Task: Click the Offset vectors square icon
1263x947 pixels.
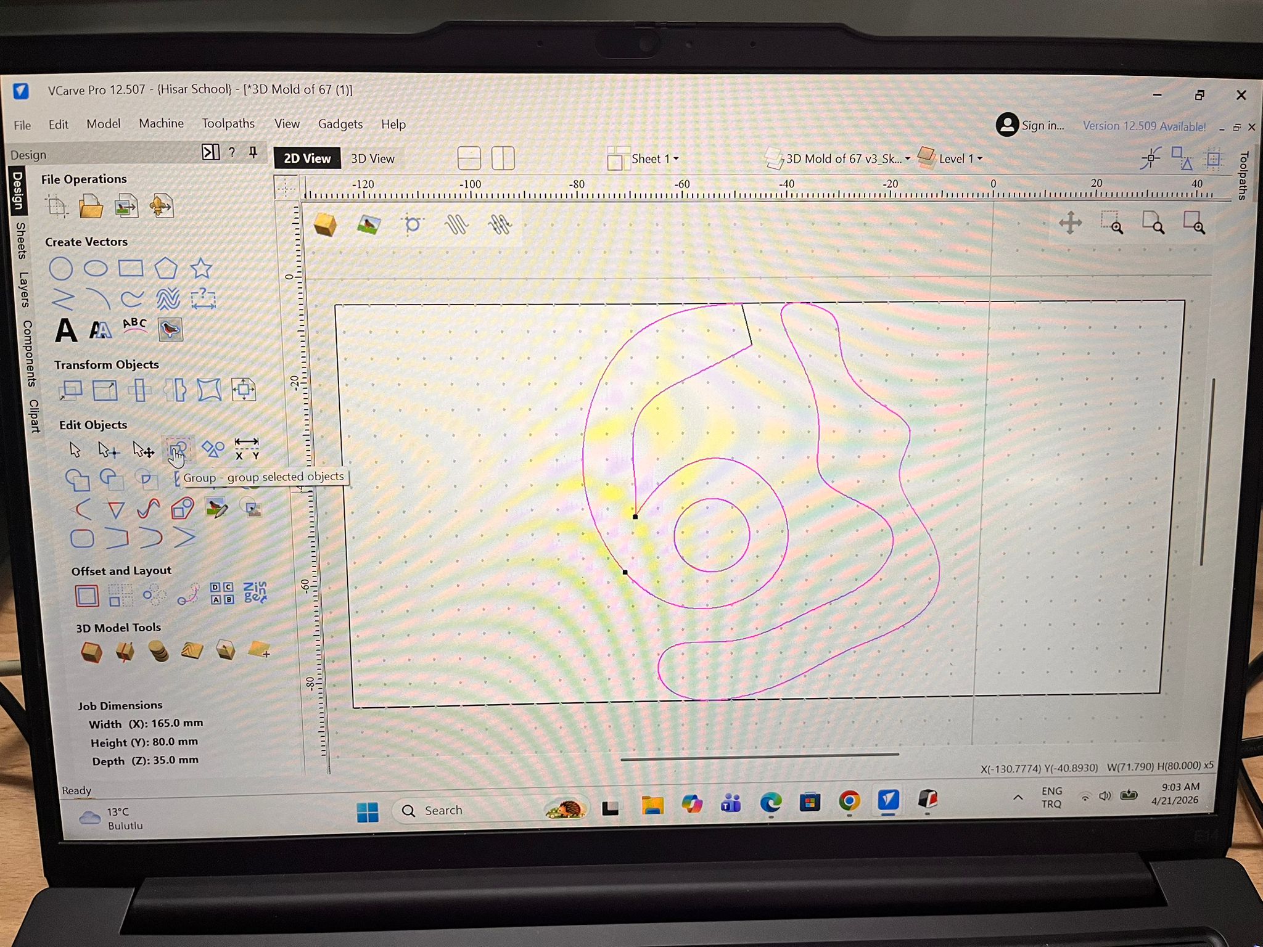Action: [87, 596]
